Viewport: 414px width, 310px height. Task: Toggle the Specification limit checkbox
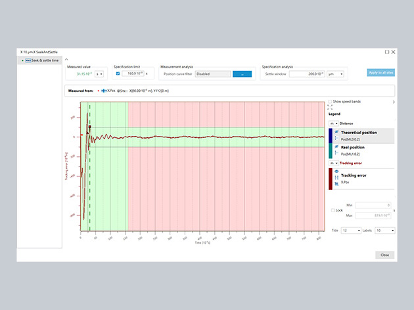pyautogui.click(x=118, y=74)
